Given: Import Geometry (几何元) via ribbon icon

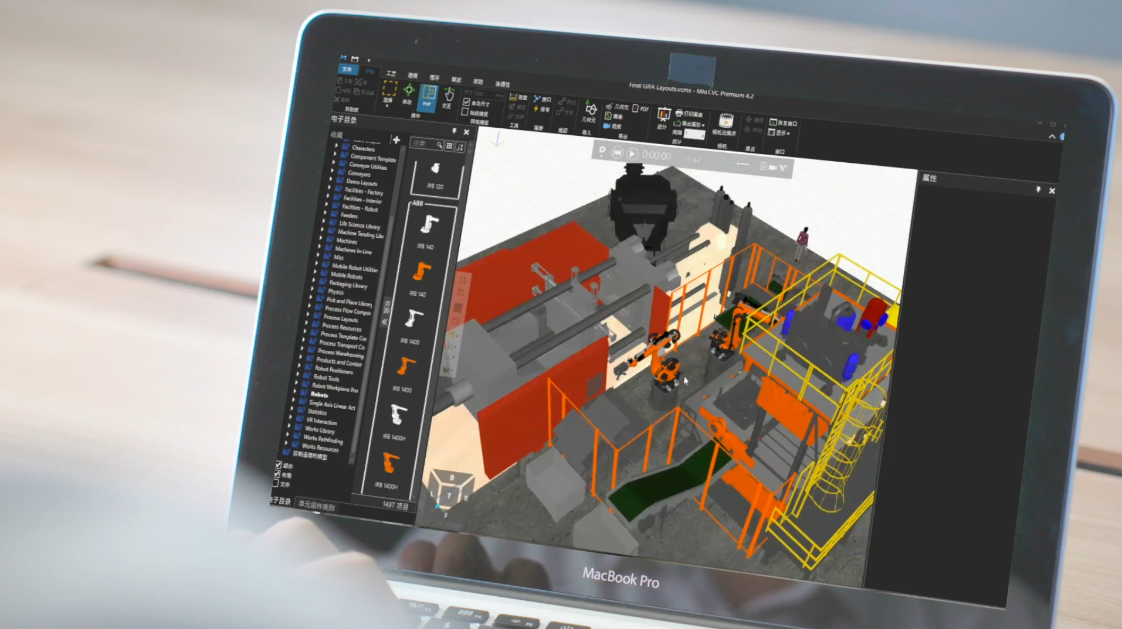Looking at the screenshot, I should tap(589, 111).
